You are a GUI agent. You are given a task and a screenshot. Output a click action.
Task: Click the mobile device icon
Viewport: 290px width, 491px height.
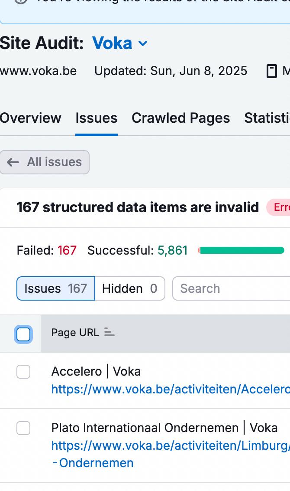click(271, 71)
